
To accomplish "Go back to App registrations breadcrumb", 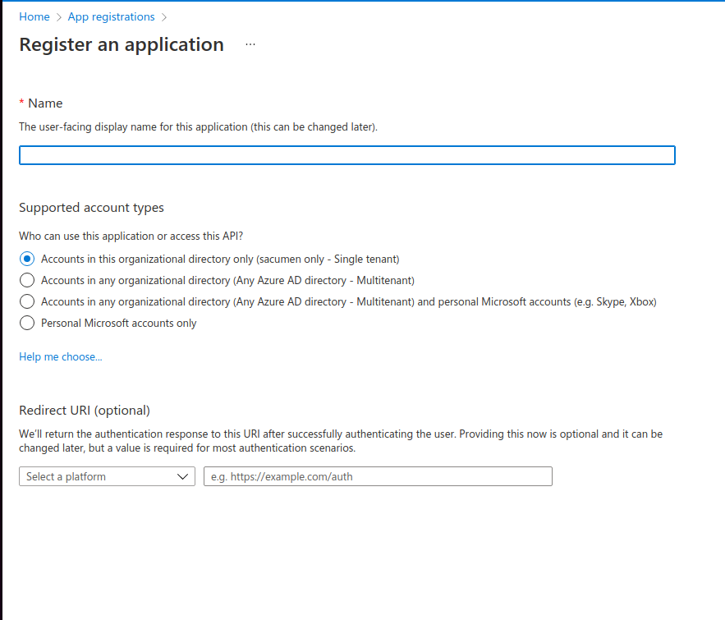I will coord(111,16).
